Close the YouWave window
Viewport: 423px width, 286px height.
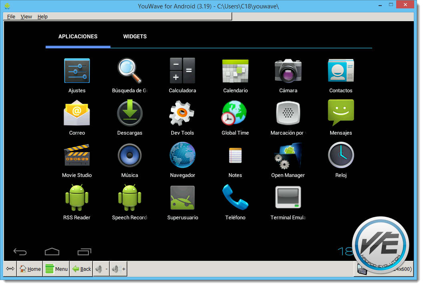[x=405, y=4]
